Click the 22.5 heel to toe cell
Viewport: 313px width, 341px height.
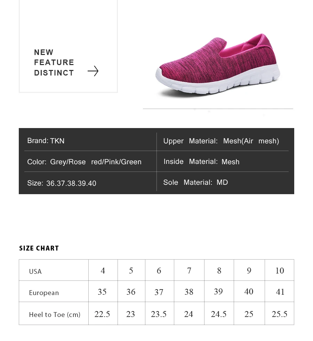point(103,314)
